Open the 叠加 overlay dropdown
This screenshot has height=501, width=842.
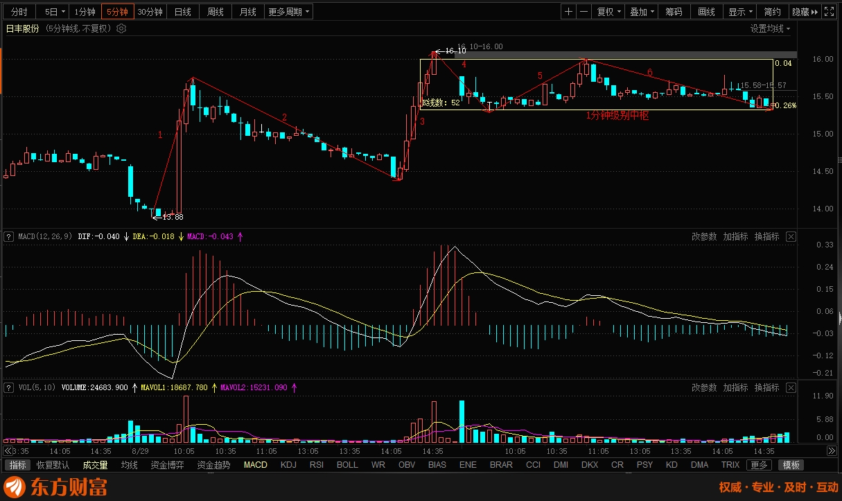coord(642,12)
